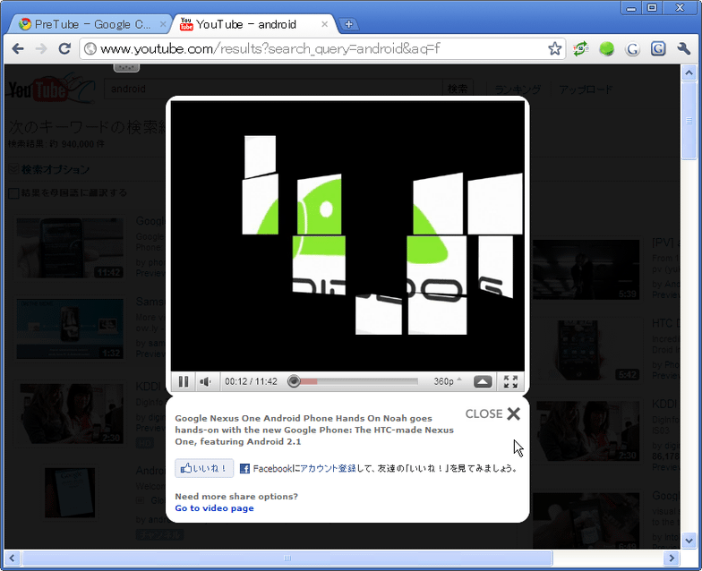Close the video preview popup
This screenshot has height=571, width=702.
pos(492,413)
